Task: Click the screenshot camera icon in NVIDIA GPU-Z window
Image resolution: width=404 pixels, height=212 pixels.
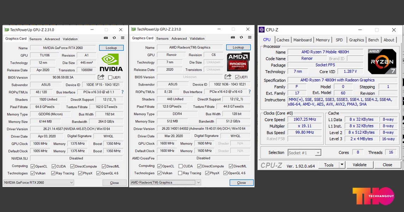Action: 106,38
